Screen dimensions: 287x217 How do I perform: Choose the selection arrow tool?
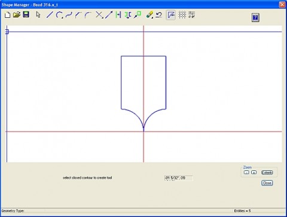38,15
